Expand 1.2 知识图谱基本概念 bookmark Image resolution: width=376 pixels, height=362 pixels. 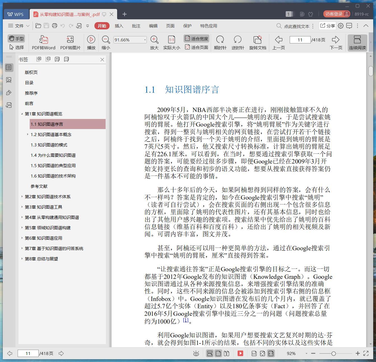pyautogui.click(x=28, y=134)
